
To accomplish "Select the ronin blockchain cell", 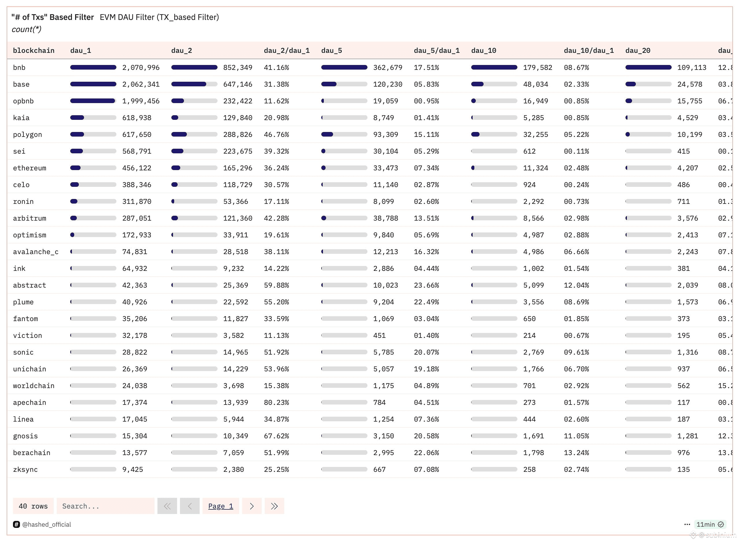I will pos(23,201).
